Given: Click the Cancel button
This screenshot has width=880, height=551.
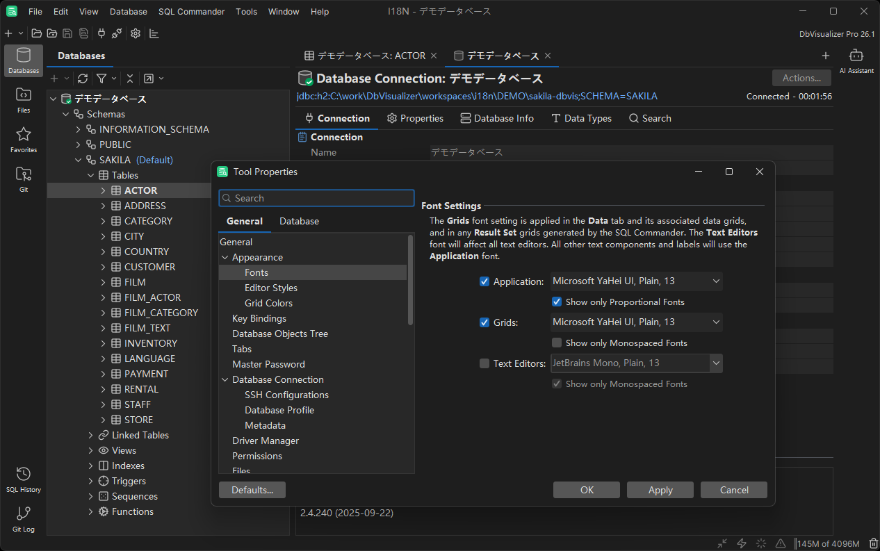Looking at the screenshot, I should (x=734, y=490).
